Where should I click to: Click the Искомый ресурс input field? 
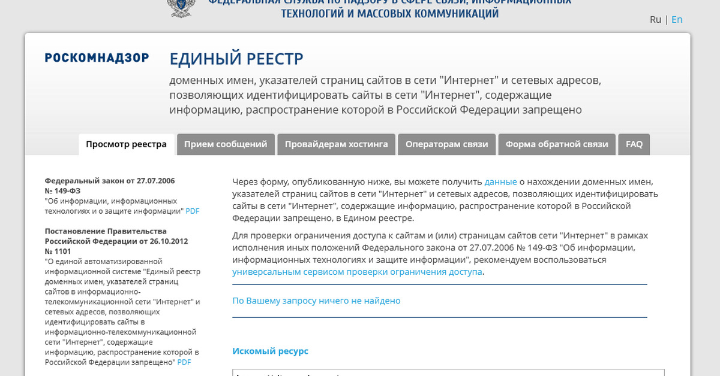(448, 372)
